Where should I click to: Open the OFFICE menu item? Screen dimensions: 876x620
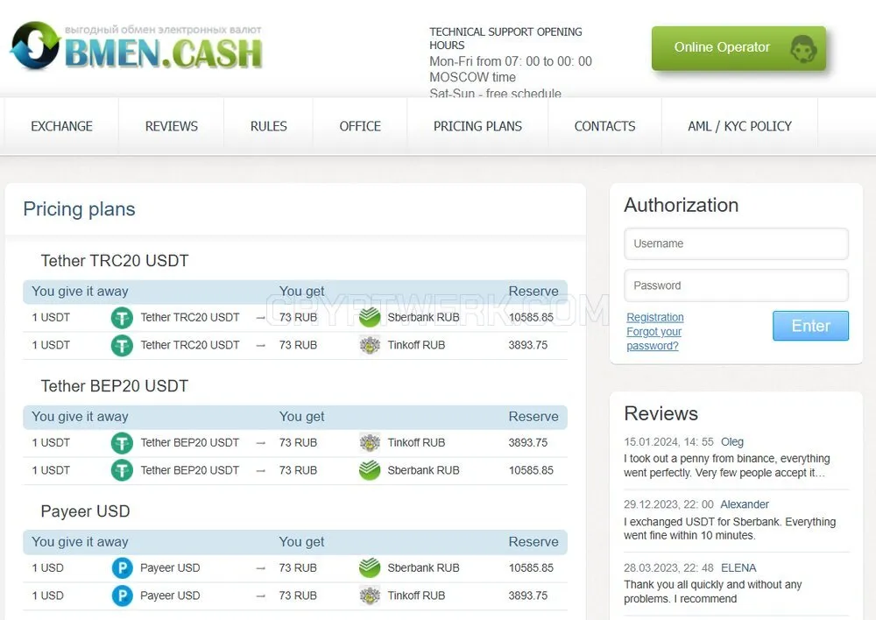click(x=360, y=126)
